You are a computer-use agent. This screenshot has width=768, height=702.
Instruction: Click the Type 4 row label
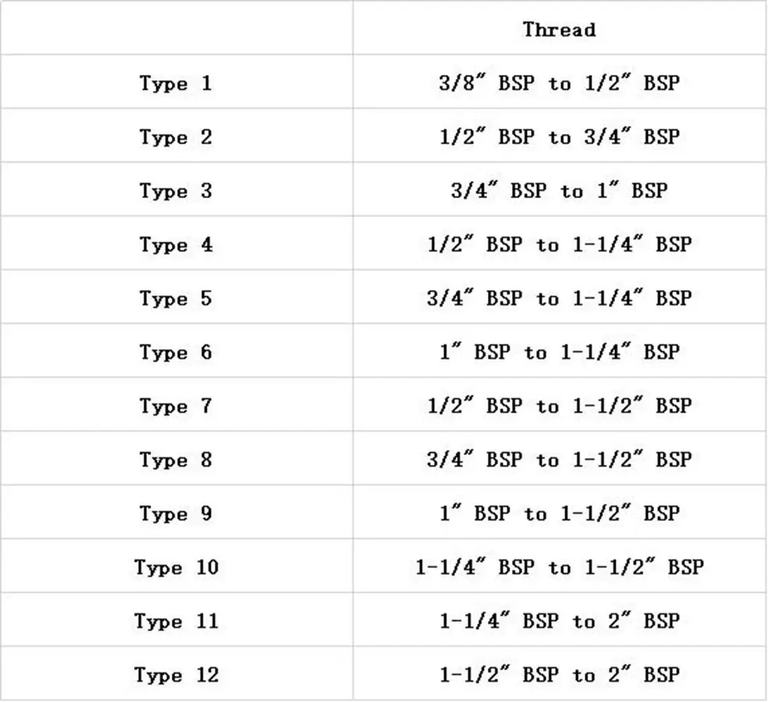click(x=176, y=245)
